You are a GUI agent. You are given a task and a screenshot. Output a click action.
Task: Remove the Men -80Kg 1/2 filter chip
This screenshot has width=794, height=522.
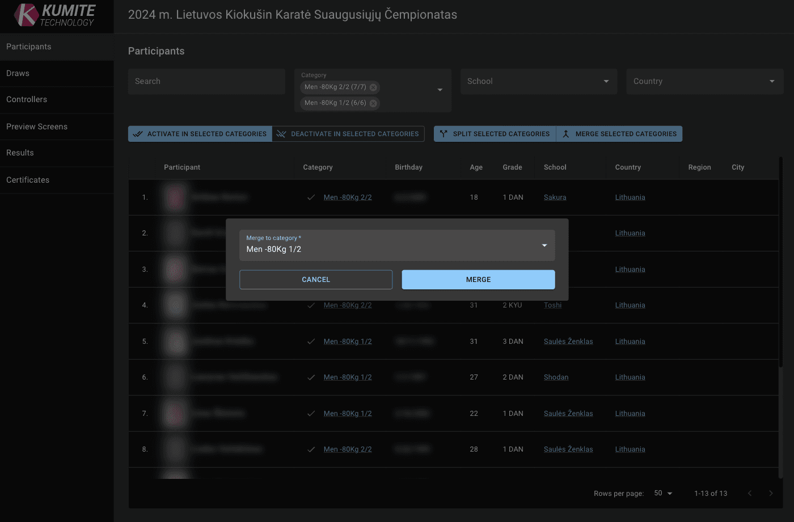(373, 103)
